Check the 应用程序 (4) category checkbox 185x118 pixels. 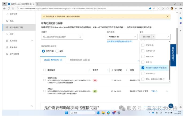[143, 51]
